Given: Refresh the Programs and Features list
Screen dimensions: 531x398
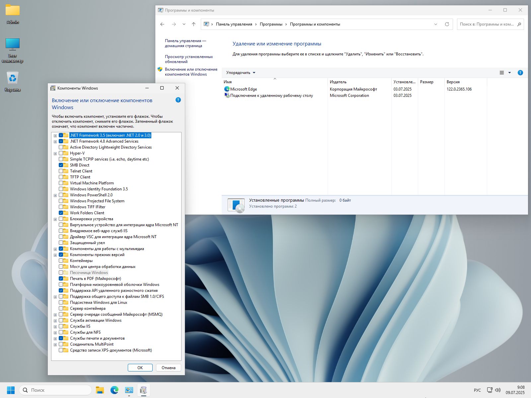Looking at the screenshot, I should [x=447, y=24].
